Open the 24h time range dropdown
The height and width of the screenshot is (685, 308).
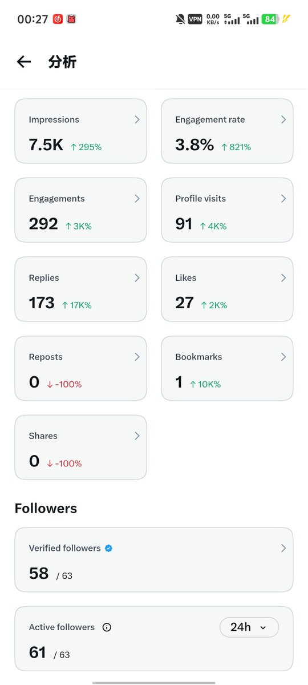pyautogui.click(x=249, y=627)
